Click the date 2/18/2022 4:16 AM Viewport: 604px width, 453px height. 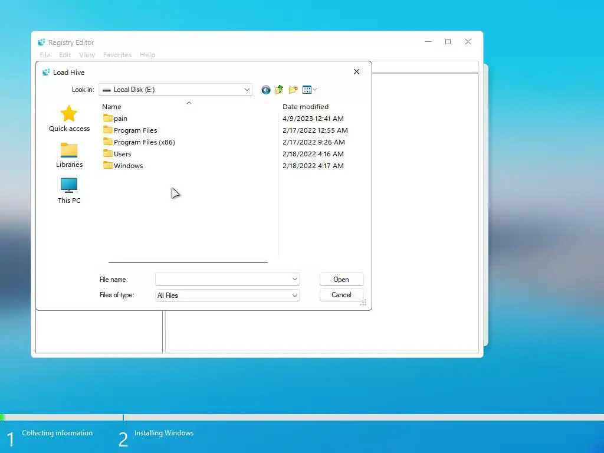313,154
